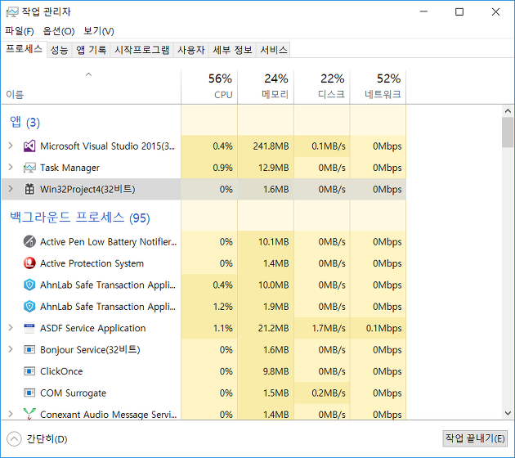The image size is (515, 458).
Task: Click the 10.1MB memory value
Action: (274, 241)
